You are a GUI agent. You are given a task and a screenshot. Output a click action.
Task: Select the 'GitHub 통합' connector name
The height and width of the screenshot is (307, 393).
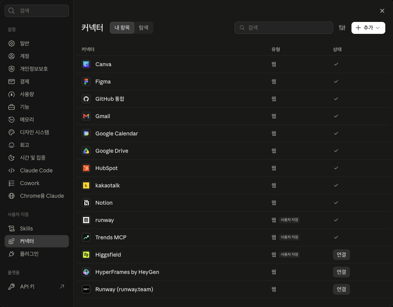coord(110,99)
